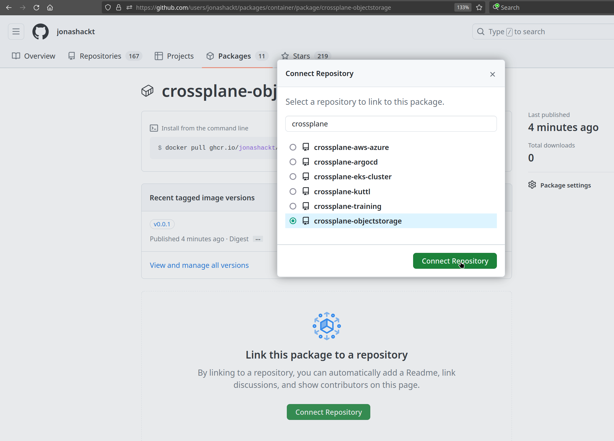Click the Package settings gear icon
614x441 pixels.
coord(532,185)
